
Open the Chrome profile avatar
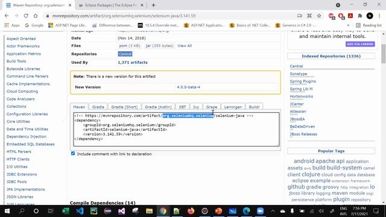370,16
